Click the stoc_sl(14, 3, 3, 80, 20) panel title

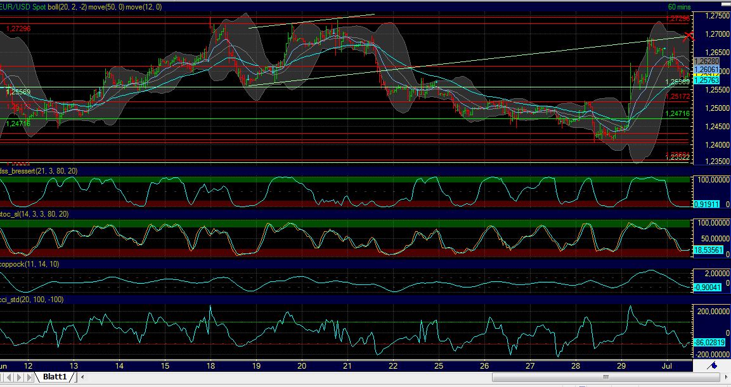(x=34, y=214)
